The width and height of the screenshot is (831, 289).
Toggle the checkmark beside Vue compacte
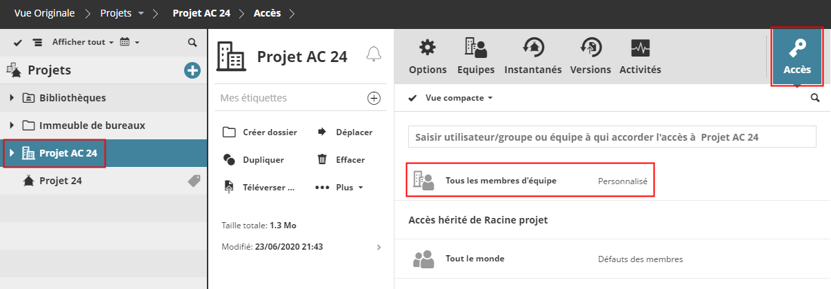click(x=413, y=98)
